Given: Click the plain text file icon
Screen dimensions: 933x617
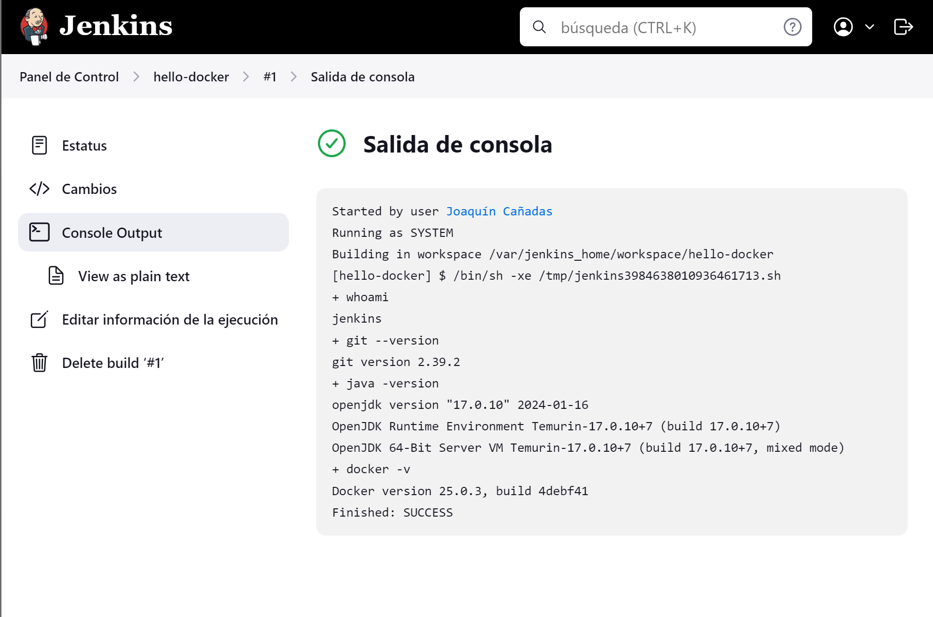Looking at the screenshot, I should click(x=56, y=276).
